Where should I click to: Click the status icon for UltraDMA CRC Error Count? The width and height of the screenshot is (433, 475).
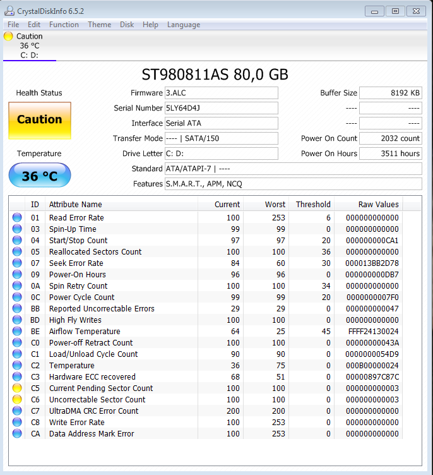[17, 411]
